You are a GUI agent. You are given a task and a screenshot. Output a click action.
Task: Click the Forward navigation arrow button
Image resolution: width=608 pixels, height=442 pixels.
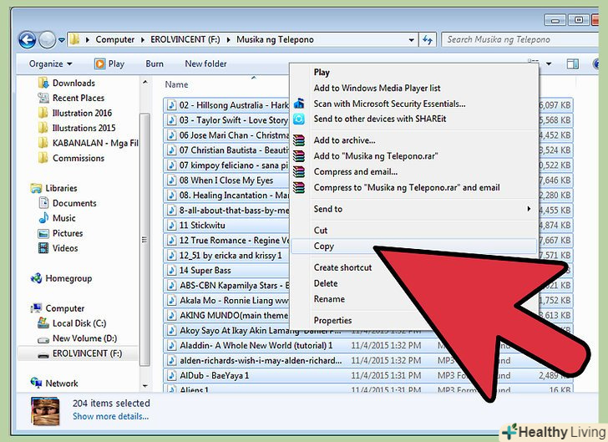coord(48,39)
